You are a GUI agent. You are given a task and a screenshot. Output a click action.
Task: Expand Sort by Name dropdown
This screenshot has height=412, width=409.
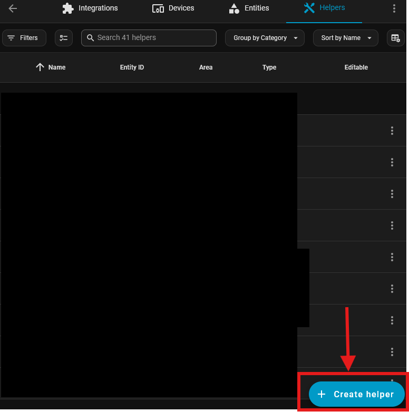tap(346, 38)
